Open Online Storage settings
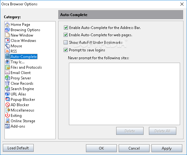The image size is (187, 155). (x=23, y=121)
